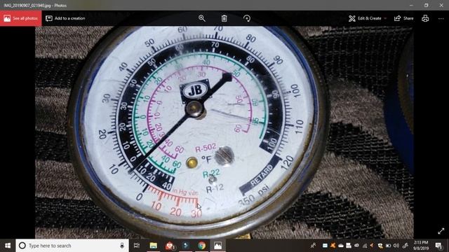Open Task View on the taskbar

pyautogui.click(x=137, y=246)
